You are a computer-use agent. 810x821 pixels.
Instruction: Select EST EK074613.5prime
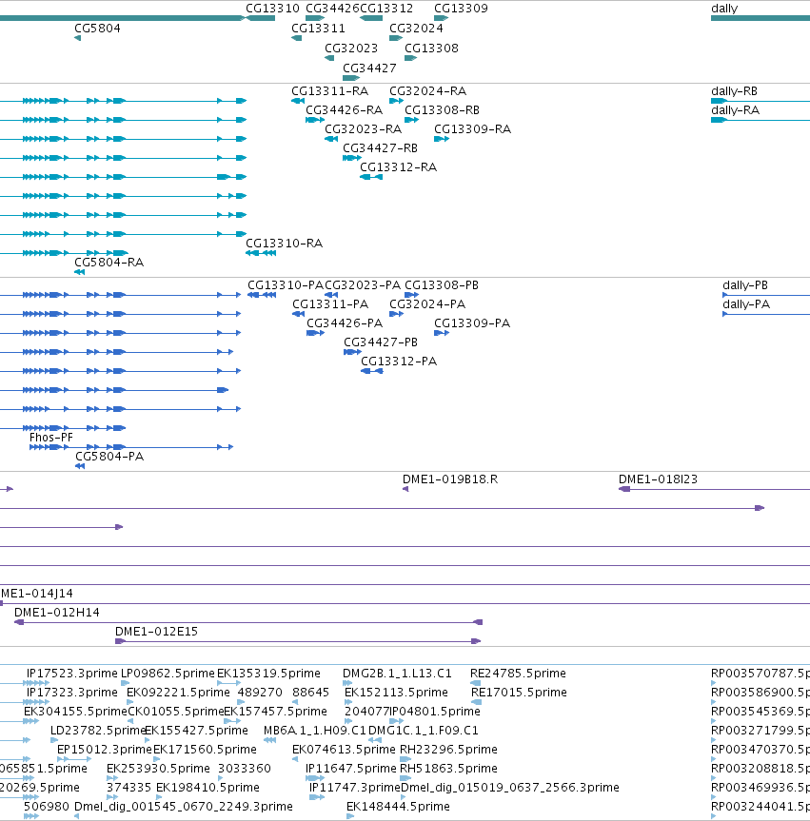(344, 750)
